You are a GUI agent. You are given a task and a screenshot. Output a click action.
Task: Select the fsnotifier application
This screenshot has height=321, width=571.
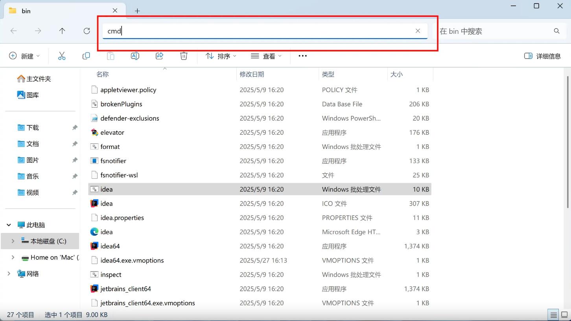pyautogui.click(x=260, y=161)
